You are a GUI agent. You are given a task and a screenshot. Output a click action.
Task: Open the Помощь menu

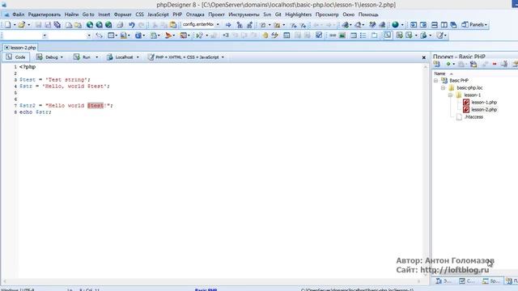pos(368,15)
